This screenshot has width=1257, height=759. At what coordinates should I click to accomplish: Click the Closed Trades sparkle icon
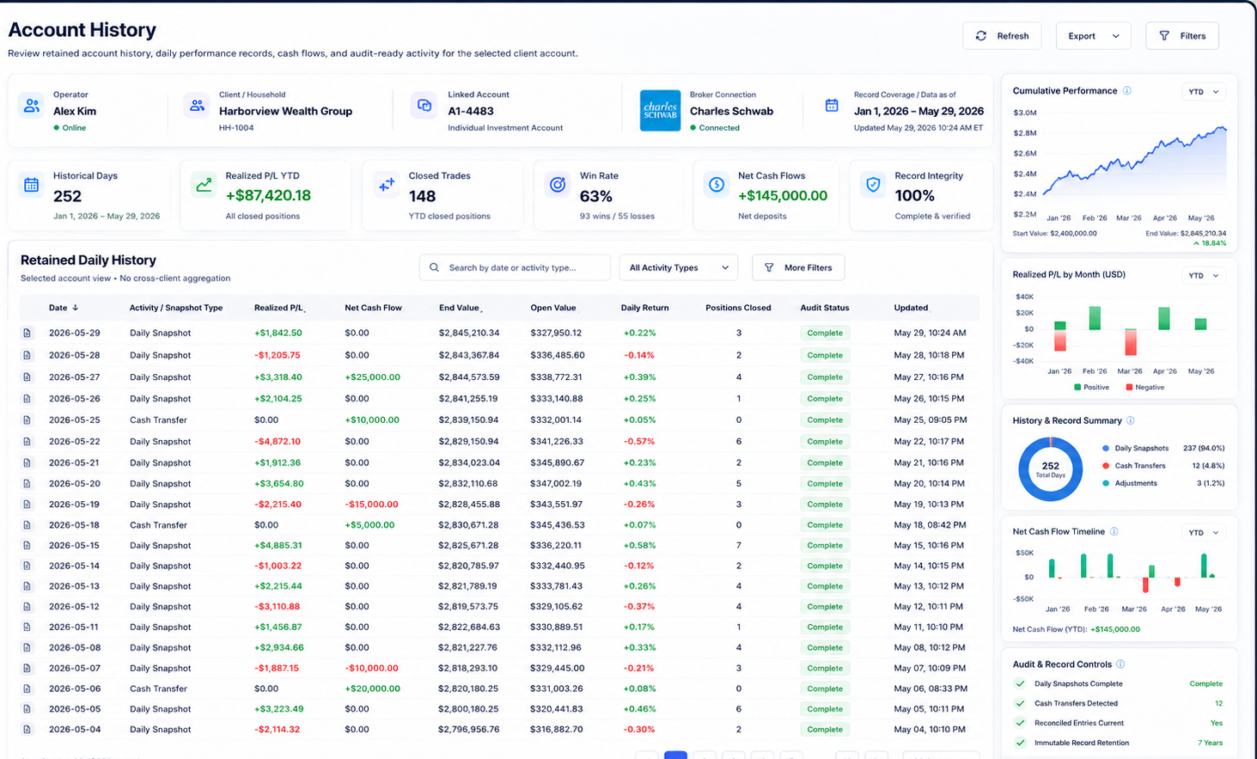click(387, 185)
